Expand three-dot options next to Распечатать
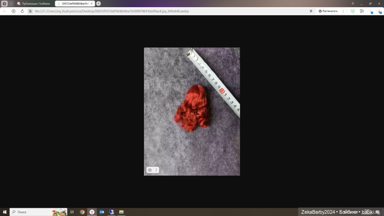The width and height of the screenshot is (384, 216). 343,11
